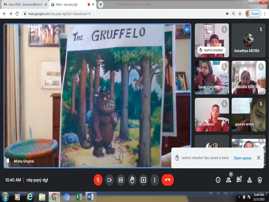The image size is (269, 202).
Task: Click the meeting code rdq-pqnj-dgt text
Action: coord(37,180)
